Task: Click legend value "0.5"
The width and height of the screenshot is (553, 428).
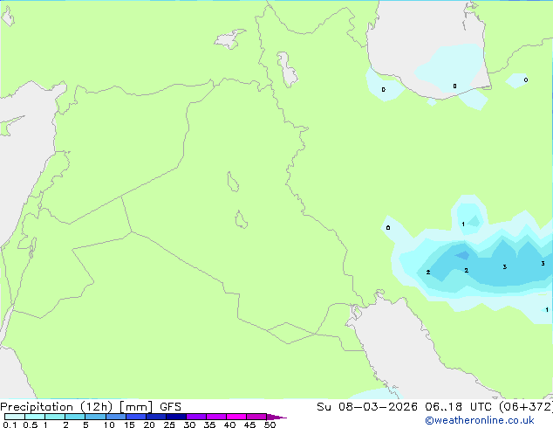Action: [x=31, y=425]
